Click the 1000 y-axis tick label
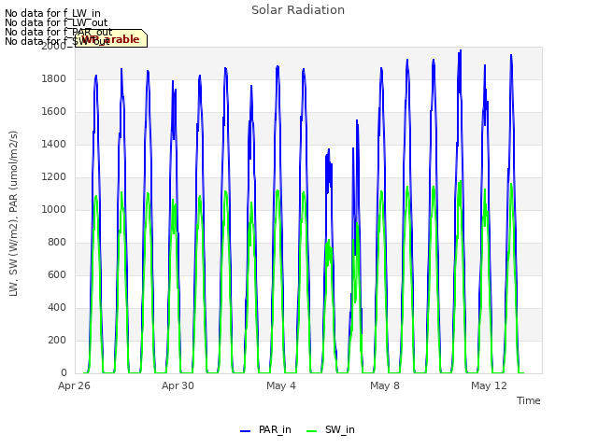This screenshot has width=598, height=448. coord(54,209)
